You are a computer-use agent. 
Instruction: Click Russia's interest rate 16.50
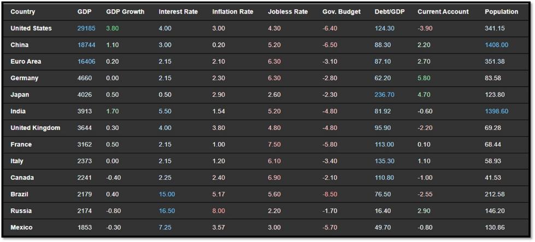tap(167, 211)
